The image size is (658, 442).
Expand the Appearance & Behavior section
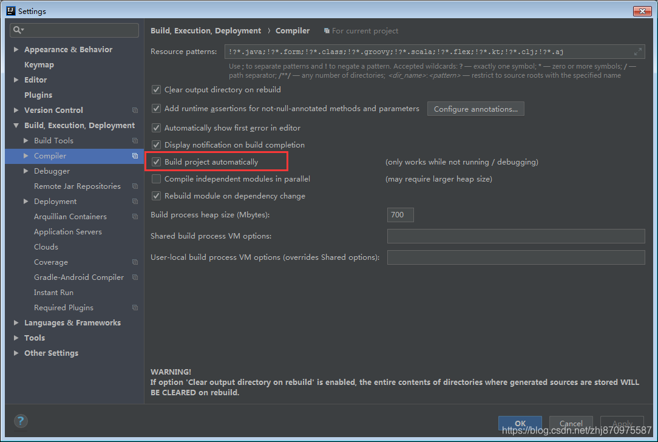(15, 49)
